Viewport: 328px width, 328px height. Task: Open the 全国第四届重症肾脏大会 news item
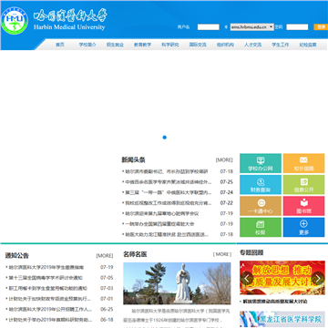point(159,224)
